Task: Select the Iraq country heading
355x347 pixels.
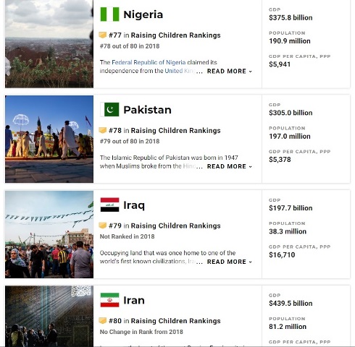Action: click(x=134, y=205)
